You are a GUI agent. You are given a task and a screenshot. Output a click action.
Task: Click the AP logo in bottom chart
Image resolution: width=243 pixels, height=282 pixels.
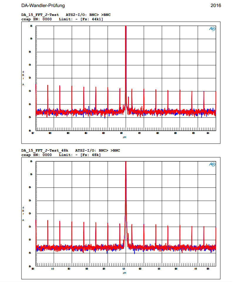point(212,164)
